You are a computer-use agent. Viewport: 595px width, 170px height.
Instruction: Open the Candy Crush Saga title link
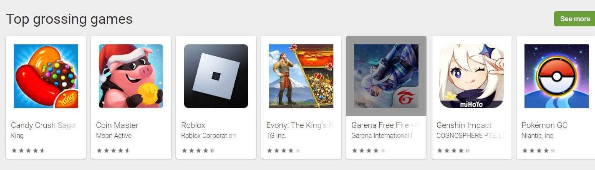(43, 125)
